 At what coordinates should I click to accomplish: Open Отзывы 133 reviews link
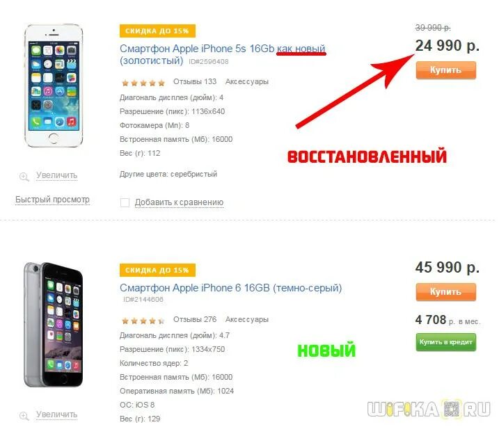point(195,81)
